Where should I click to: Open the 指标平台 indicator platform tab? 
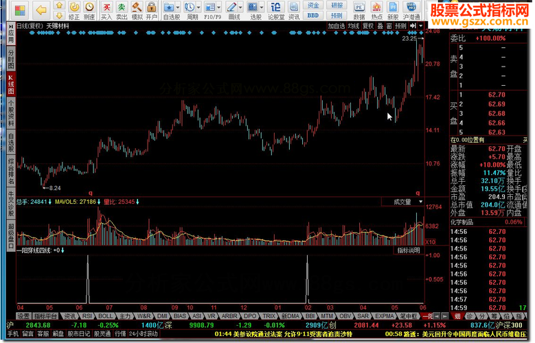pos(47,316)
